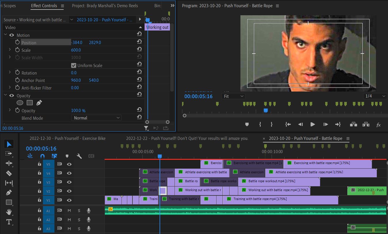This screenshot has width=388, height=234.
Task: Select the Ripple Edit tool
Action: (9, 163)
